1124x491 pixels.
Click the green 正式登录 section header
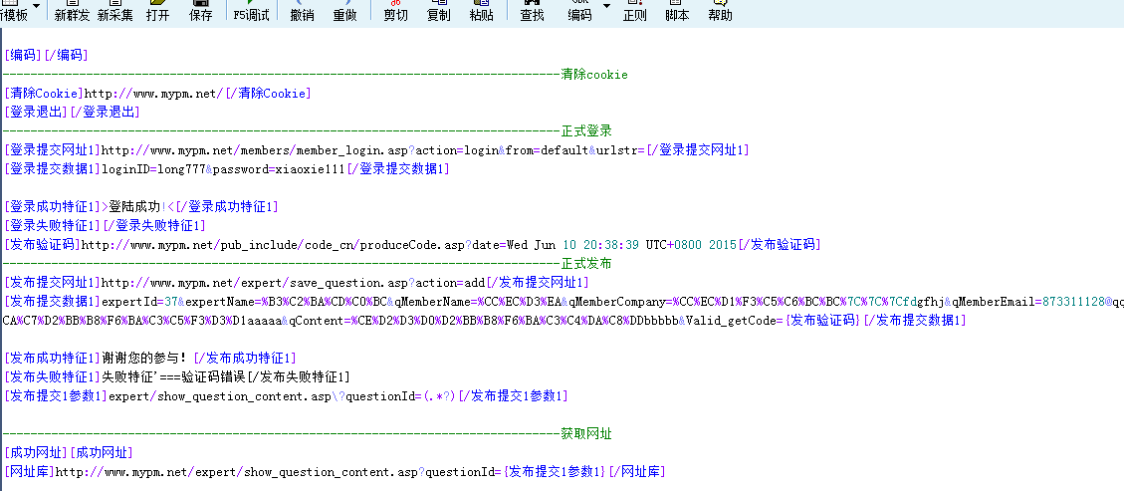pos(586,131)
